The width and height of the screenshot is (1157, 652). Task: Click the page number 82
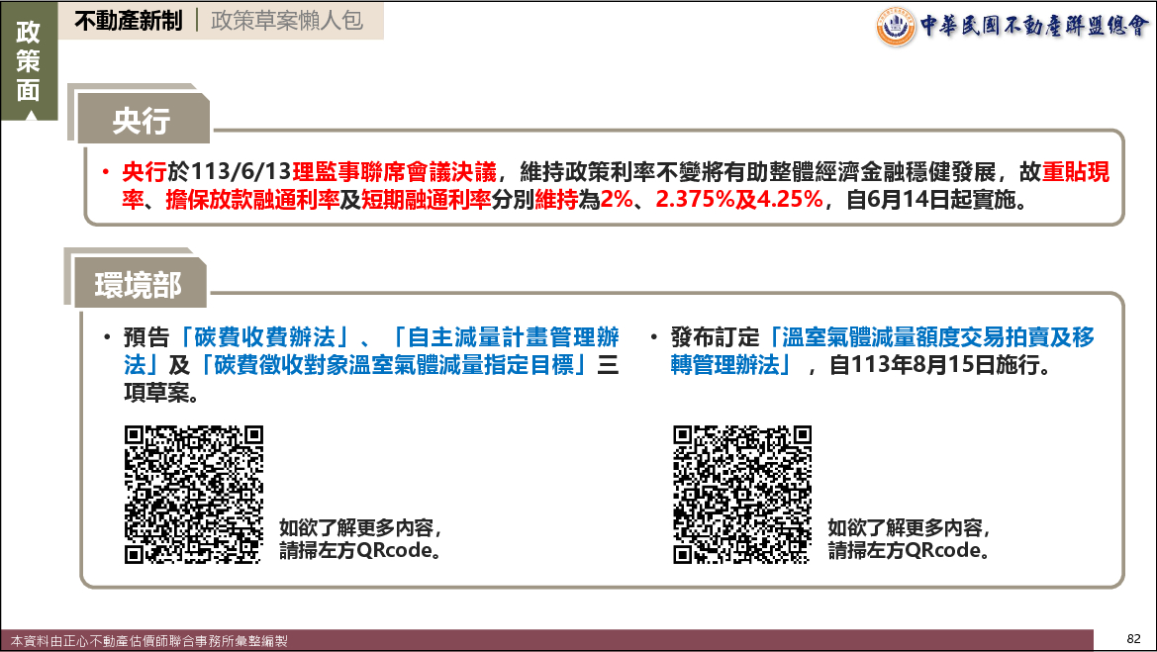[1134, 638]
